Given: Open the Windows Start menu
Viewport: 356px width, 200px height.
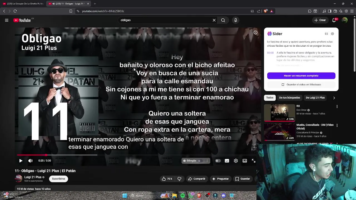Looking at the screenshot, I should click(125, 196).
